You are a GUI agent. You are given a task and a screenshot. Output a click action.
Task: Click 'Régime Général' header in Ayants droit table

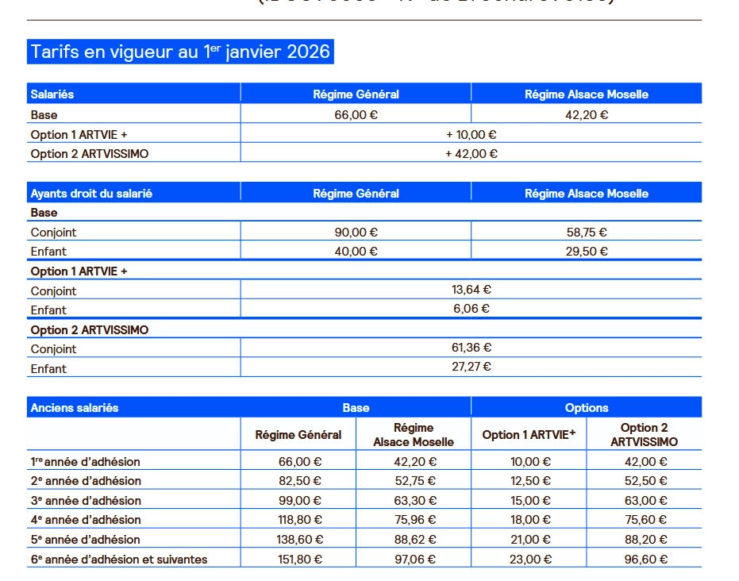click(356, 194)
